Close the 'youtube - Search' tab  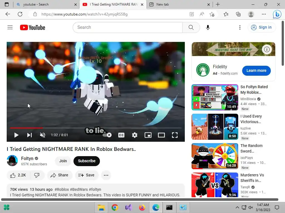[x=76, y=4]
